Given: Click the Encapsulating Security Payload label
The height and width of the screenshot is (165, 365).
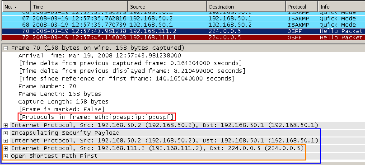Looking at the screenshot, I should point(65,133).
